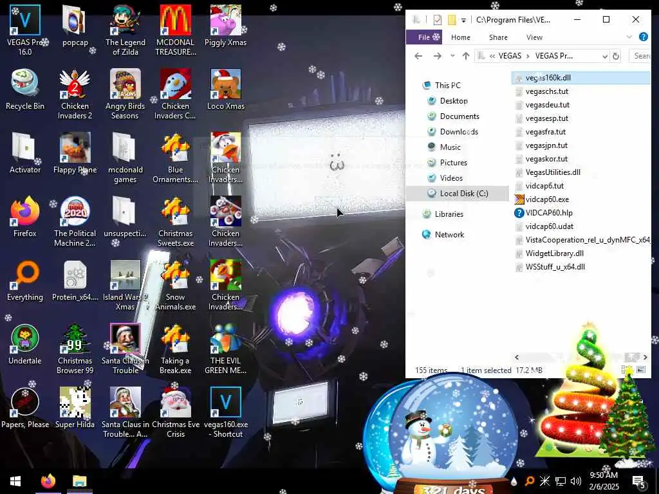Select the Flappy Plane shortcut
The image size is (659, 494).
click(x=75, y=153)
